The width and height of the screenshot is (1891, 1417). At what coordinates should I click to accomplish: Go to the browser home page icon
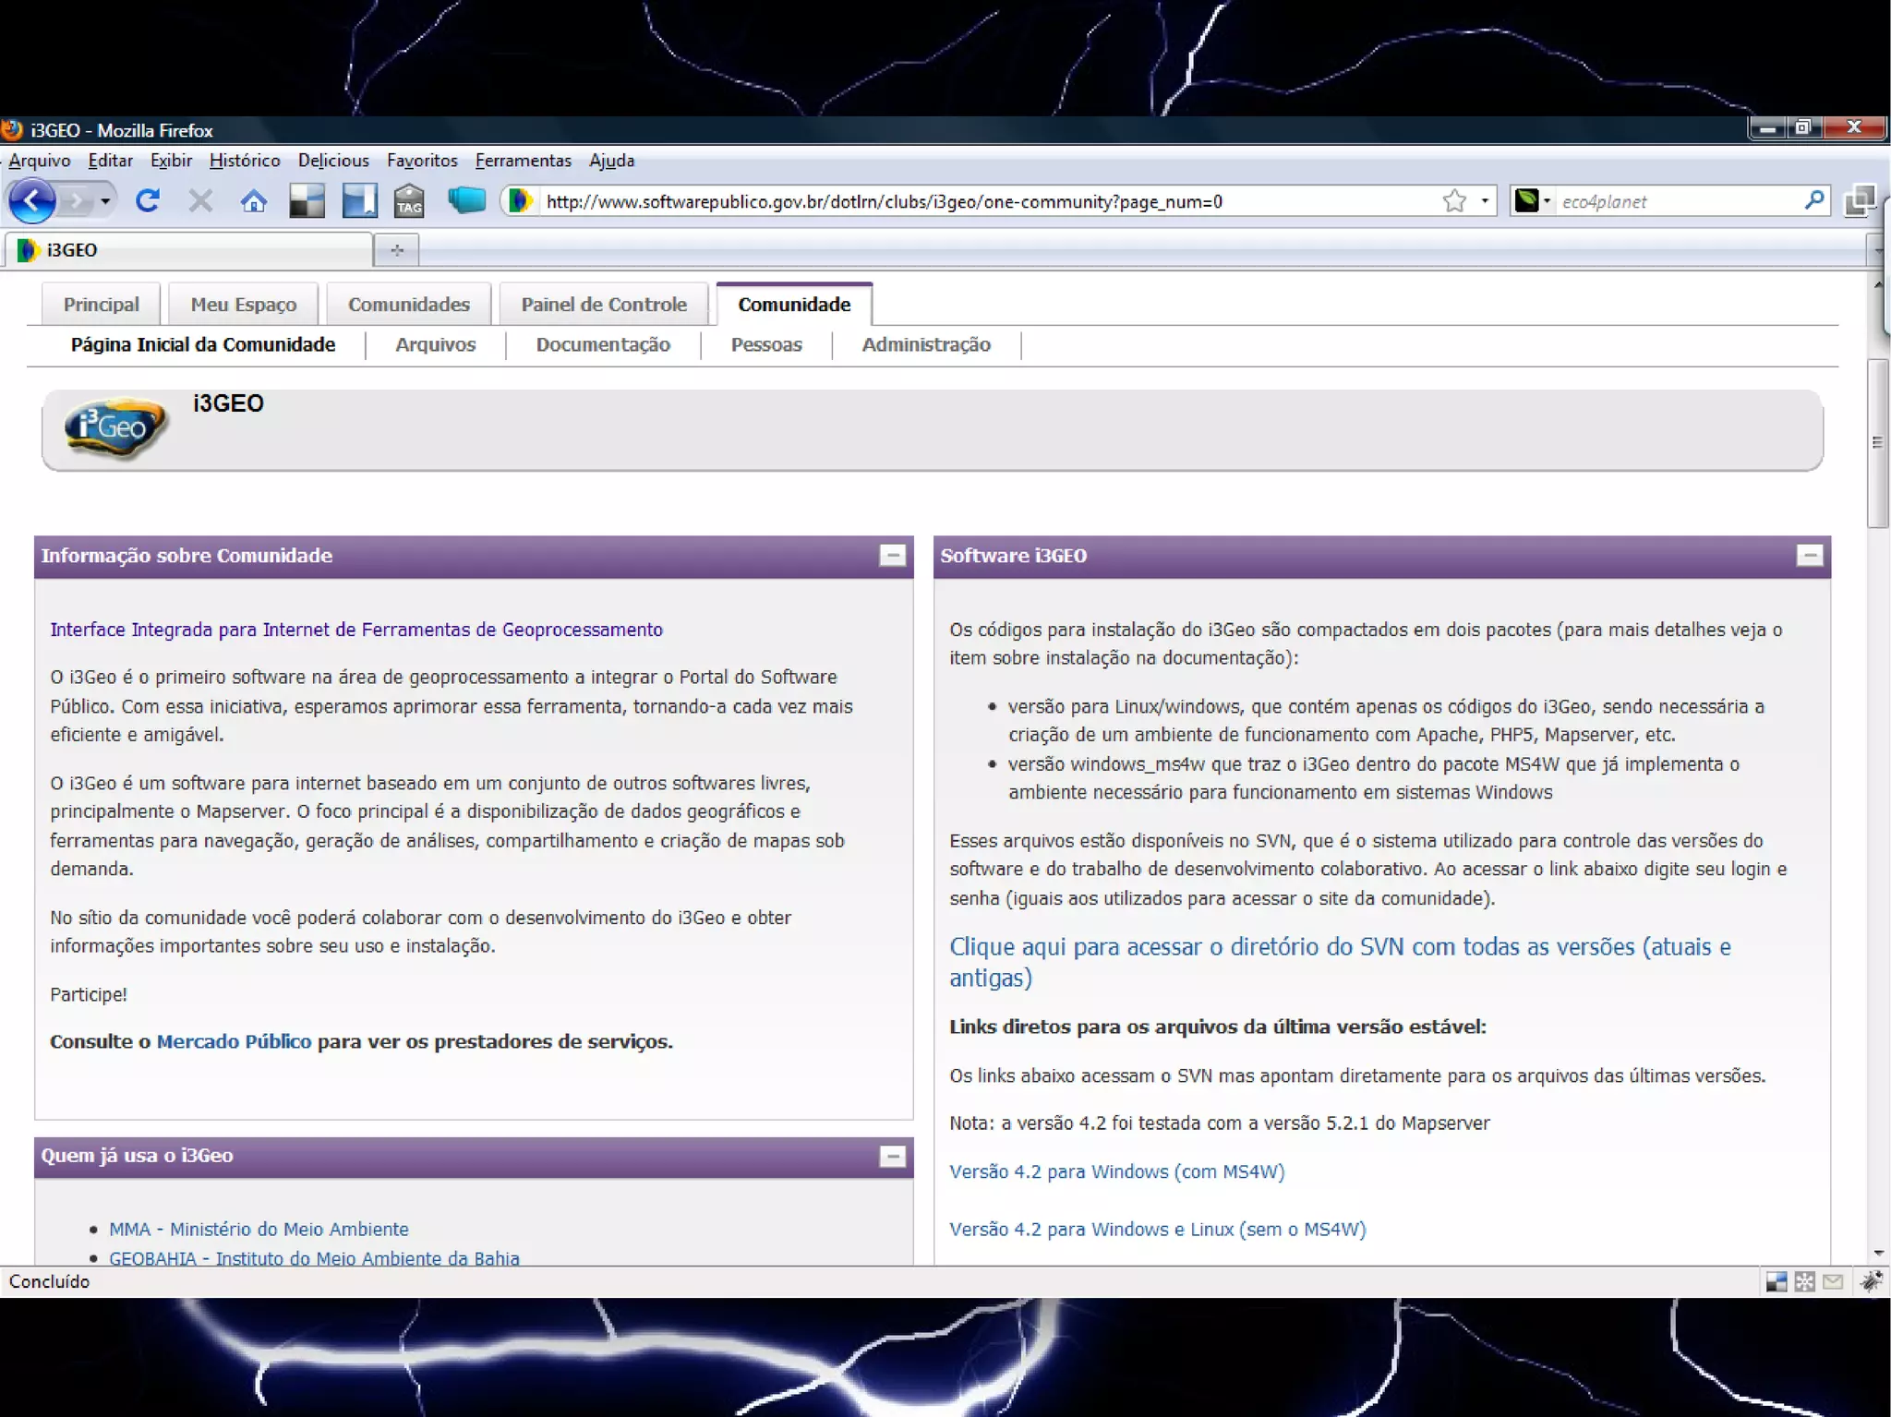[253, 200]
